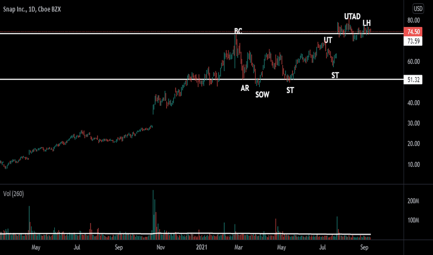Click the ST label near May
Screen dimensions: 433x255
290,90
